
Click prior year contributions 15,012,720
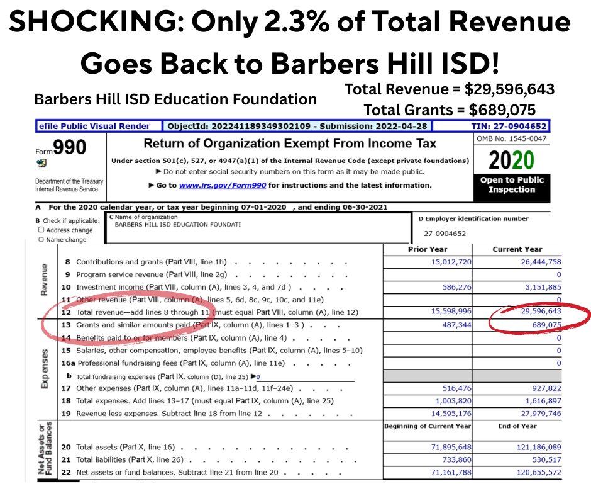[451, 262]
